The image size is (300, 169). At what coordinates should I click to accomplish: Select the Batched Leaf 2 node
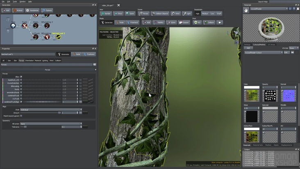tap(58, 37)
